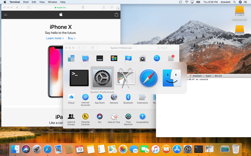Open battery status menu in menu bar
Screen dimensions: 251x156
coord(198,2)
